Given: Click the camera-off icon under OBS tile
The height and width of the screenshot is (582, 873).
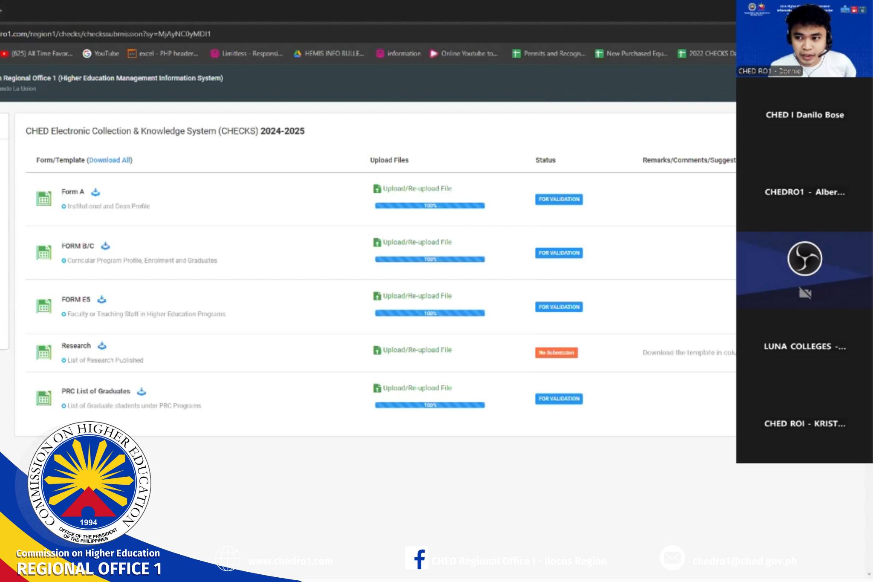Looking at the screenshot, I should 805,293.
